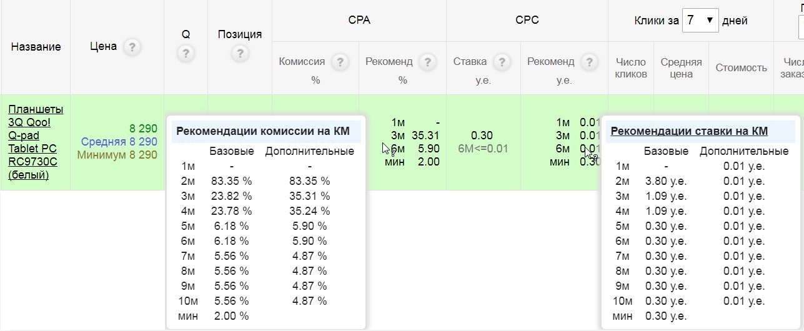804x331 pixels.
Task: Select the CPC column group header
Action: 527,20
